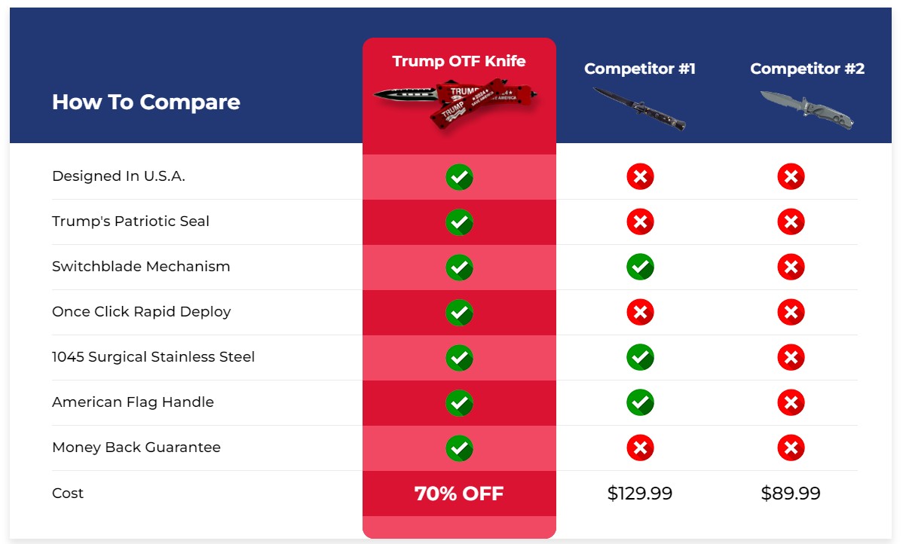Click red X for Competitor #1 Designed In U.S.A.
Viewport: 903px width, 544px height.
click(x=641, y=176)
